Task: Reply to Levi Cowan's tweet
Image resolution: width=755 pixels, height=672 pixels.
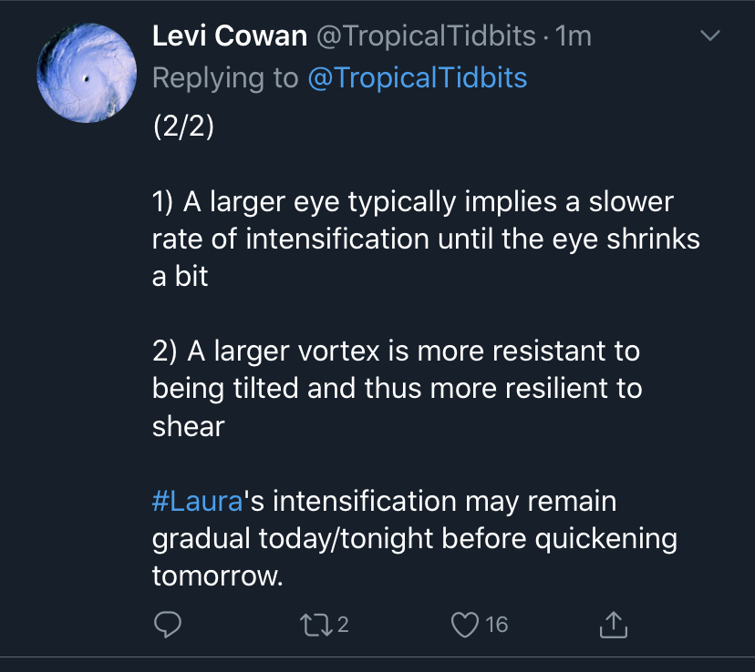Action: pyautogui.click(x=168, y=625)
